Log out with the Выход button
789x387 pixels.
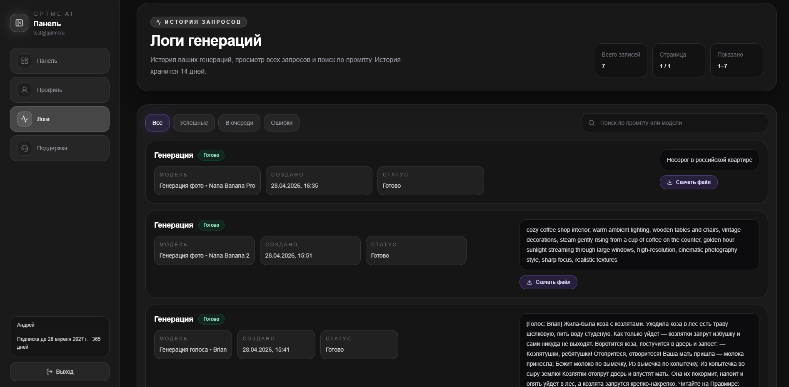(x=60, y=372)
